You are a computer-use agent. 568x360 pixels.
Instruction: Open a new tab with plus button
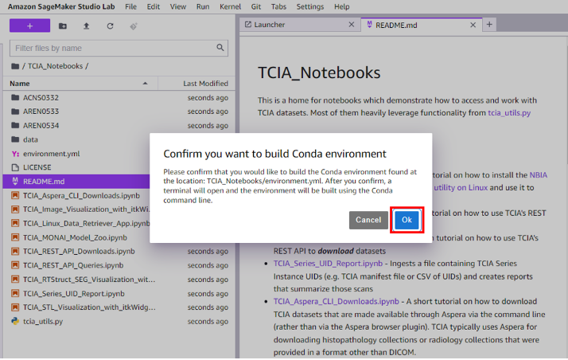(489, 24)
